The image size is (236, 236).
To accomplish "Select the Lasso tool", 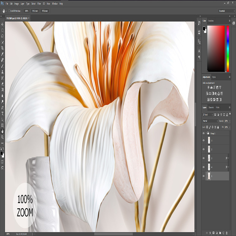I will tap(2, 36).
